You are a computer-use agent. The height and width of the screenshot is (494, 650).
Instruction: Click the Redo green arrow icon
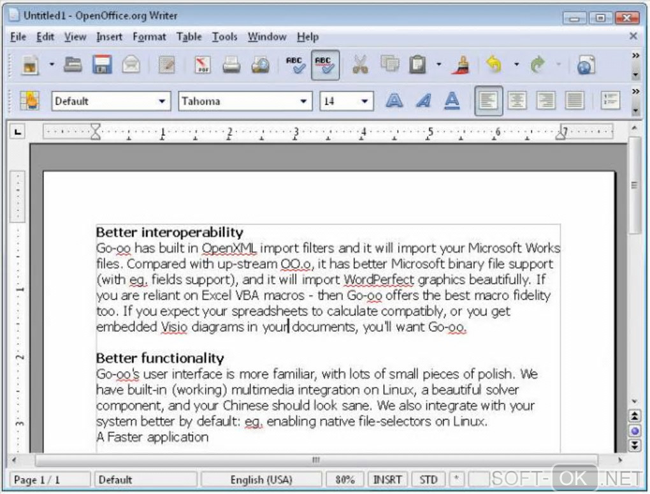pos(538,65)
